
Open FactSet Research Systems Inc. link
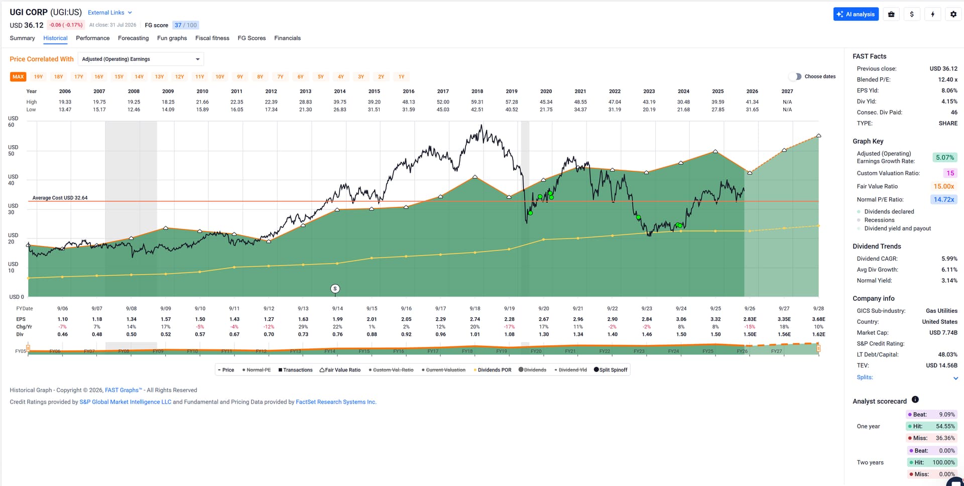[x=336, y=402]
